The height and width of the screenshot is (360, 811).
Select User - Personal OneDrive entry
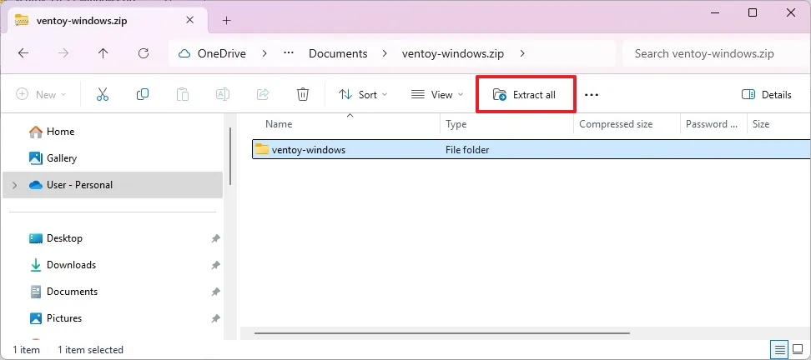point(113,185)
